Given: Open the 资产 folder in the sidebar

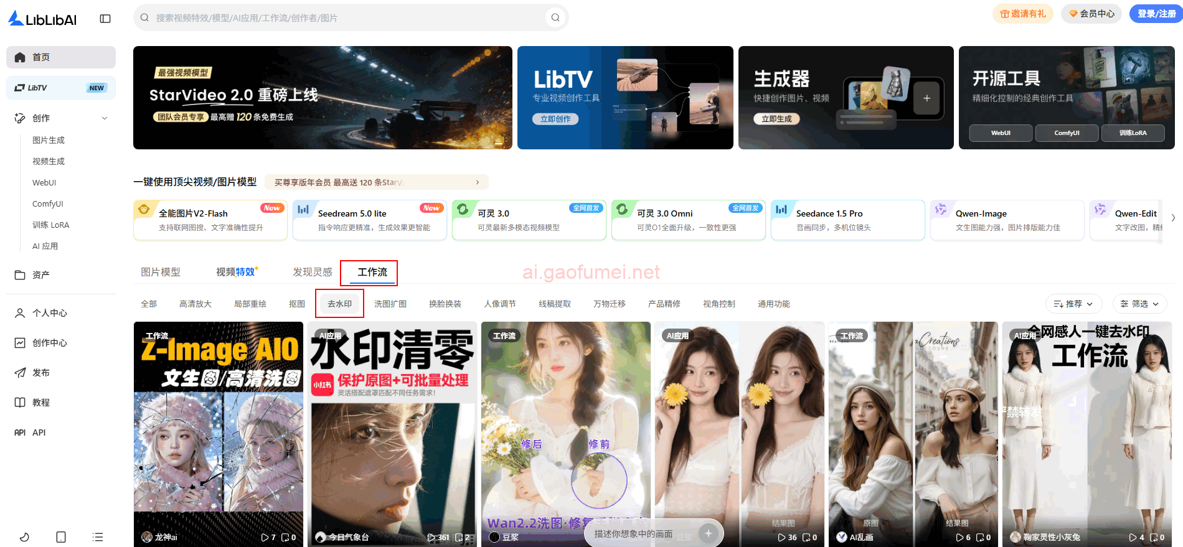Looking at the screenshot, I should coord(41,274).
